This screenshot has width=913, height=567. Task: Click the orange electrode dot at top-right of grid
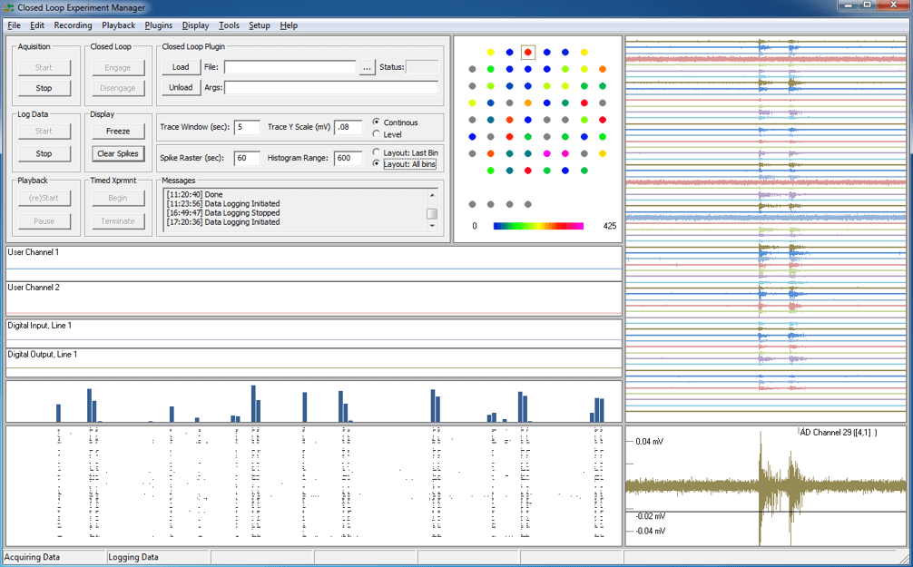click(x=602, y=69)
